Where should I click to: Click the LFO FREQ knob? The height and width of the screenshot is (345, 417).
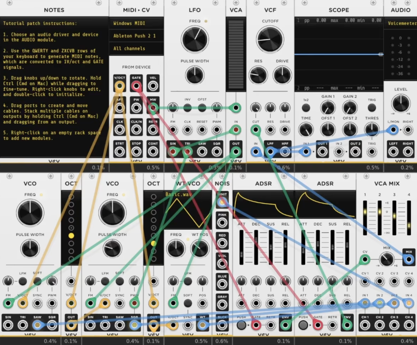195,39
